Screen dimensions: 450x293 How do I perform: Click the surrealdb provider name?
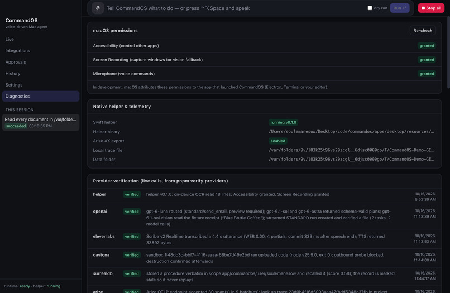click(x=103, y=273)
